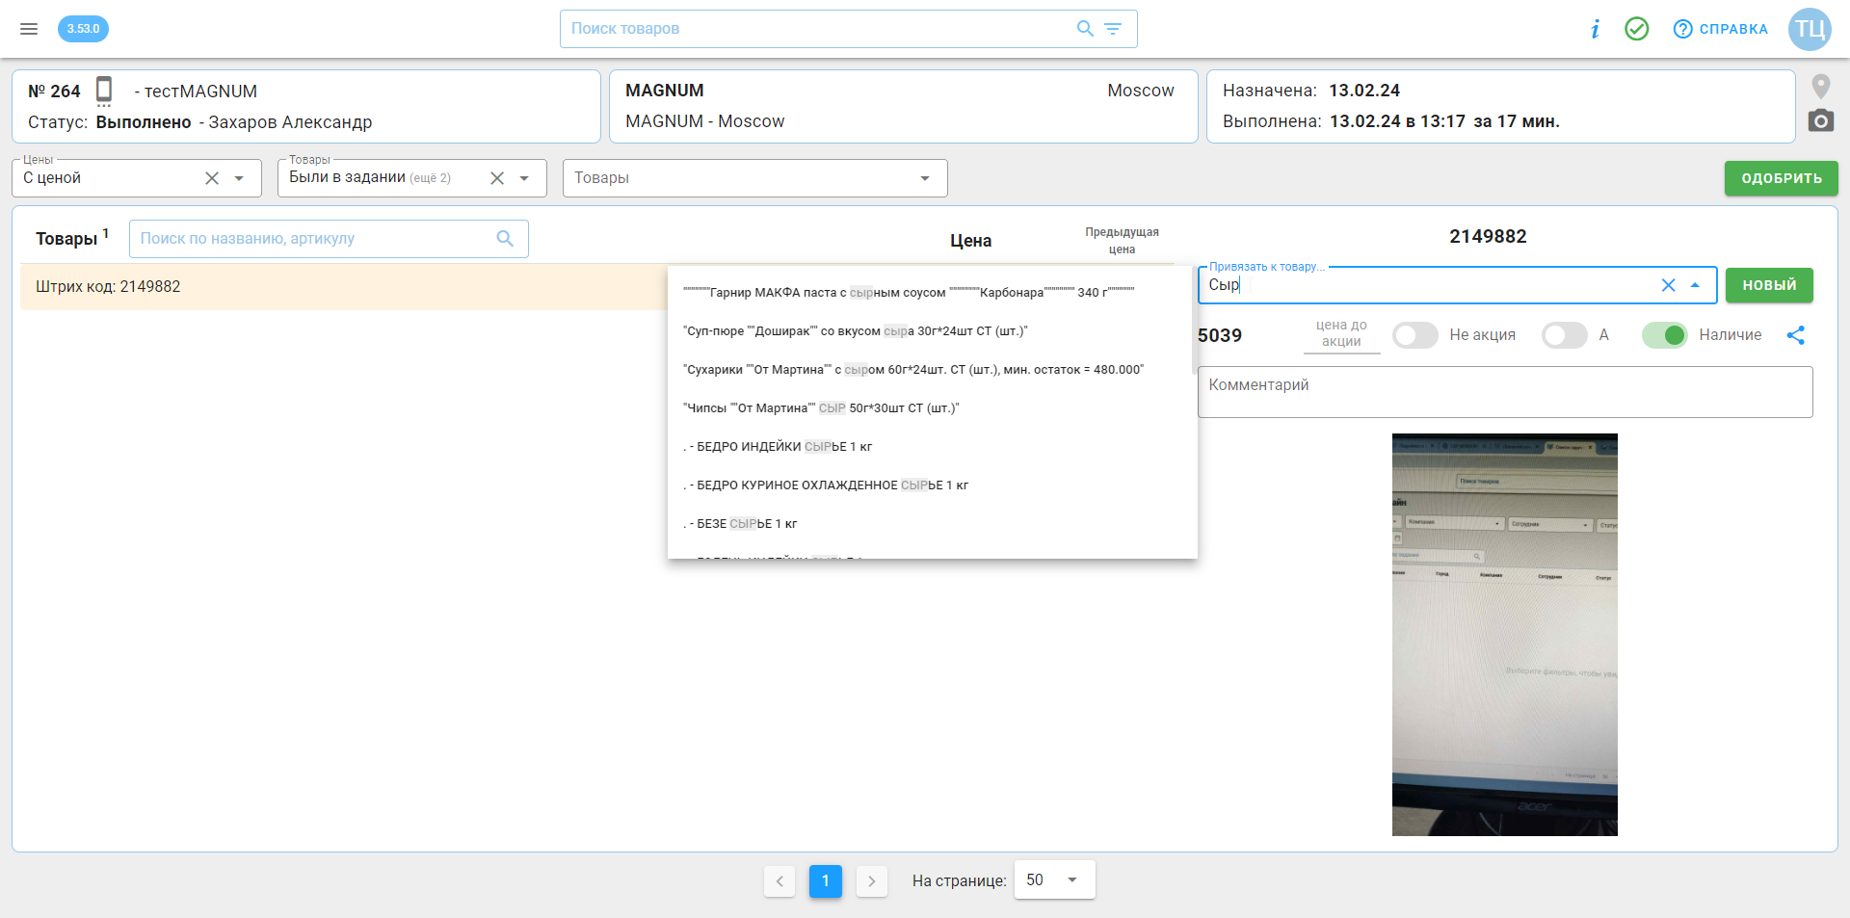1850x918 pixels.
Task: Open the Справка help link
Action: (1721, 29)
